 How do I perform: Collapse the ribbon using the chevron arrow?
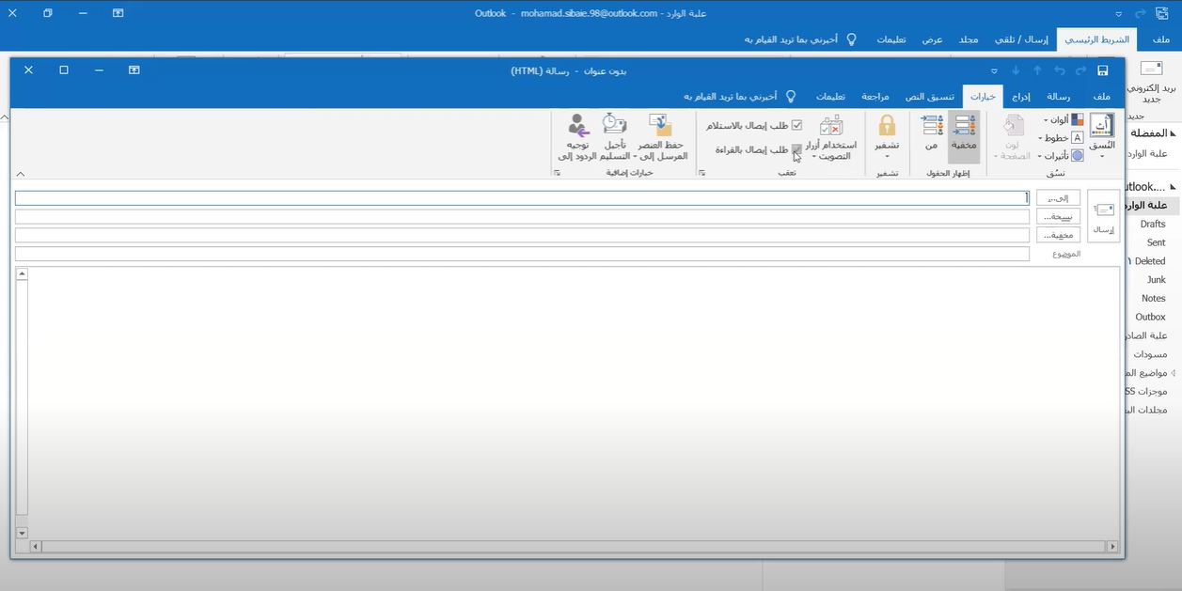pyautogui.click(x=21, y=174)
